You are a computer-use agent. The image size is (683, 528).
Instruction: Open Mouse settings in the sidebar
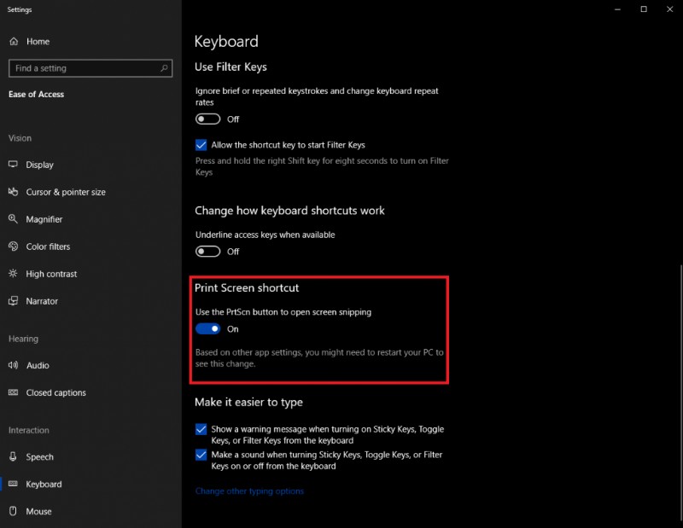(42, 511)
